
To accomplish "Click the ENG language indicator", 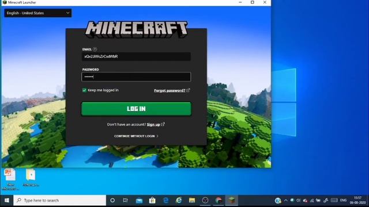I will [x=344, y=200].
